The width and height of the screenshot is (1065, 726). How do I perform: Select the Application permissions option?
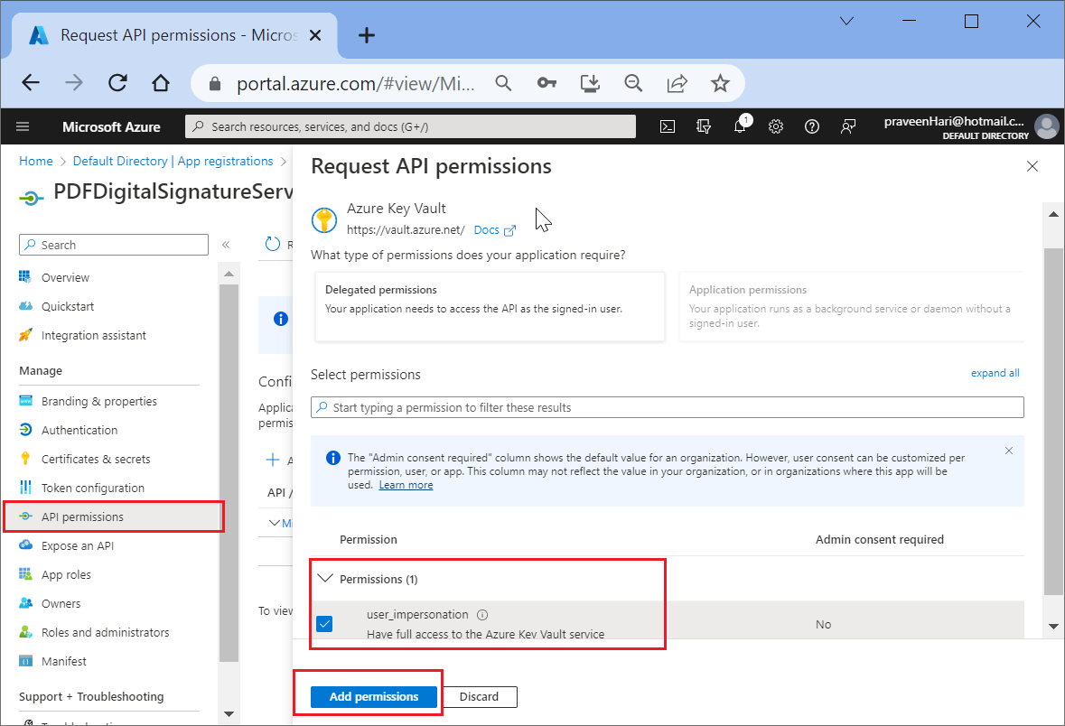point(851,307)
